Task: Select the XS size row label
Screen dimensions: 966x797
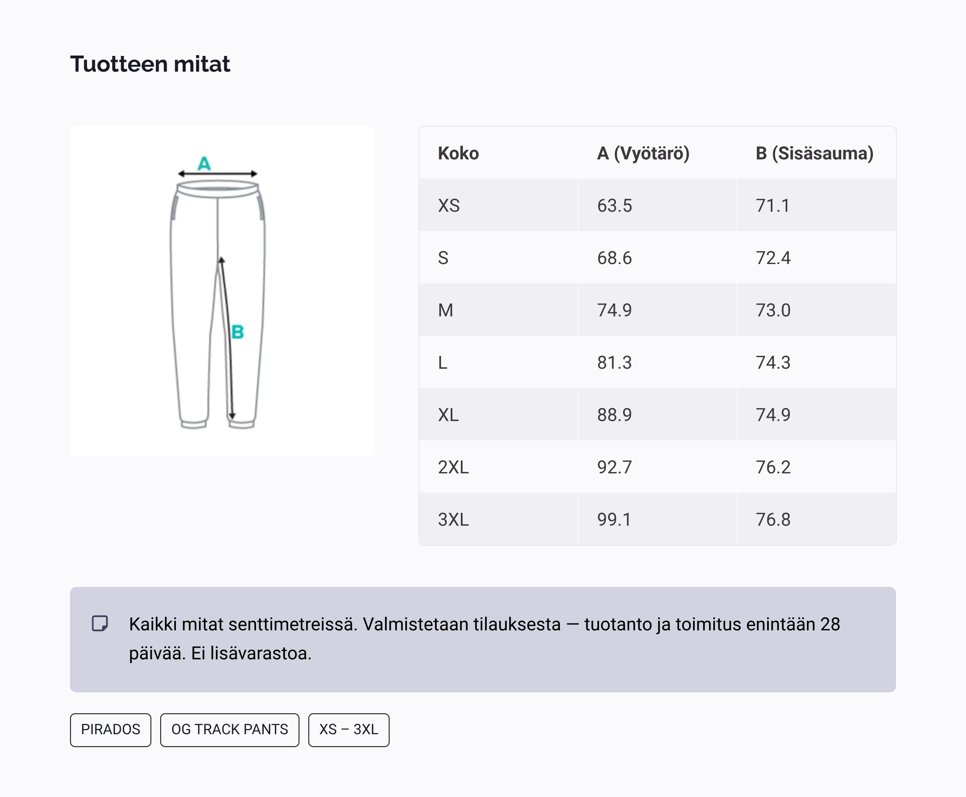Action: click(x=448, y=206)
